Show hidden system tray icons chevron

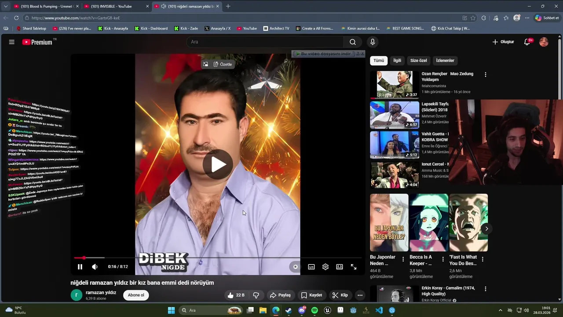(x=501, y=310)
